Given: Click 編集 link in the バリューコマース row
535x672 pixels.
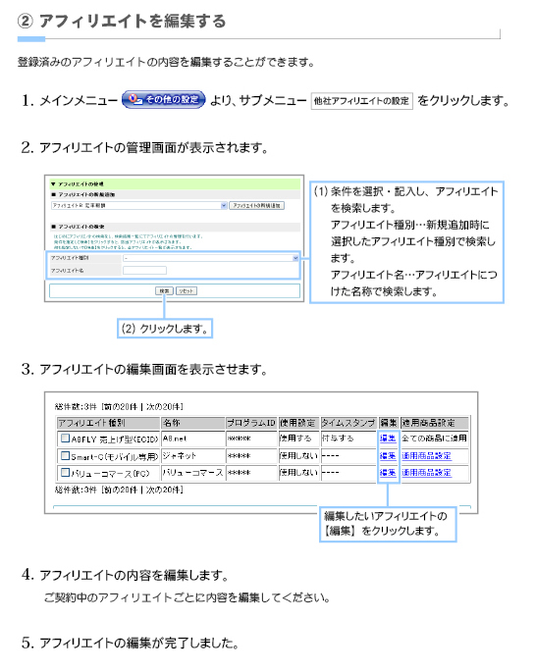Looking at the screenshot, I should 388,472.
